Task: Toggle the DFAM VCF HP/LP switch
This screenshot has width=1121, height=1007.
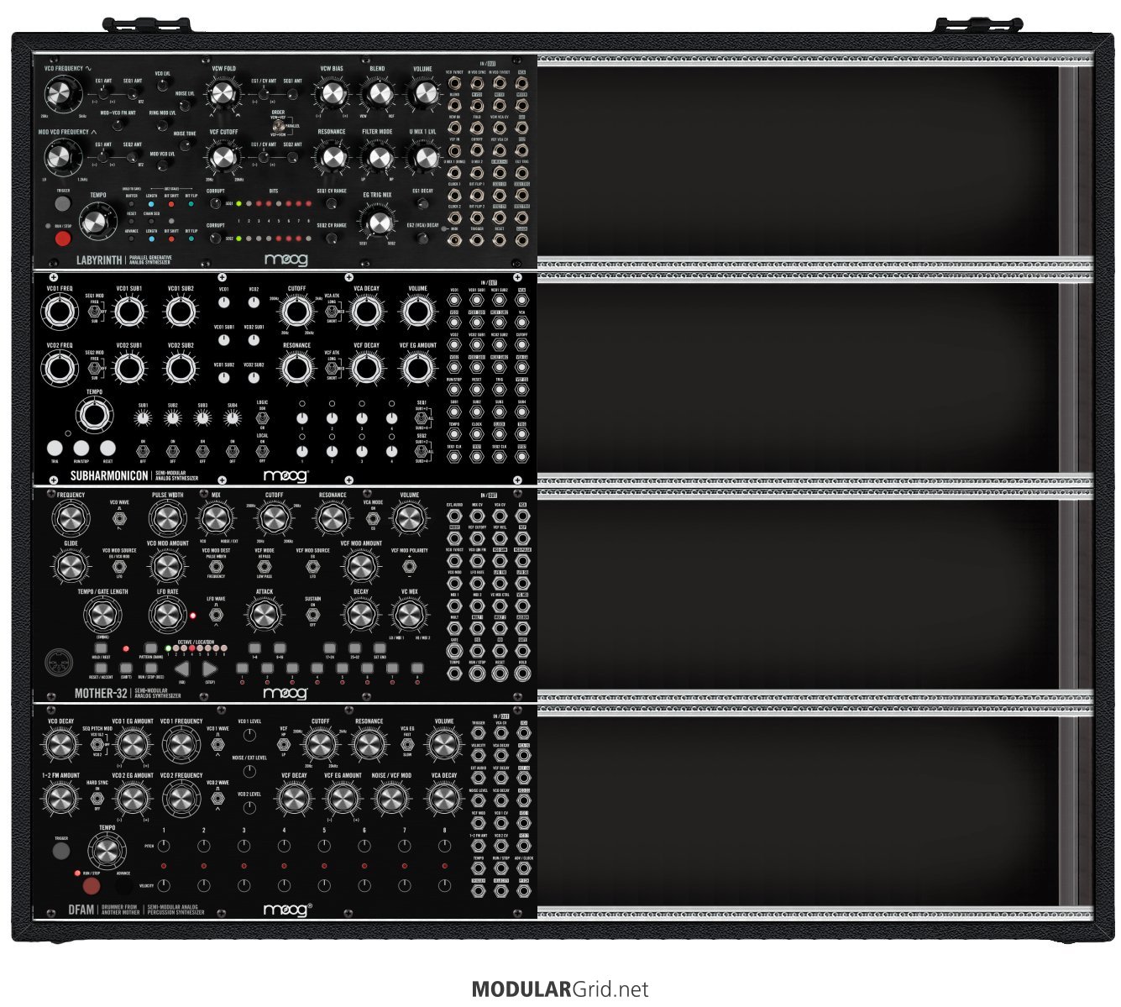Action: (284, 744)
